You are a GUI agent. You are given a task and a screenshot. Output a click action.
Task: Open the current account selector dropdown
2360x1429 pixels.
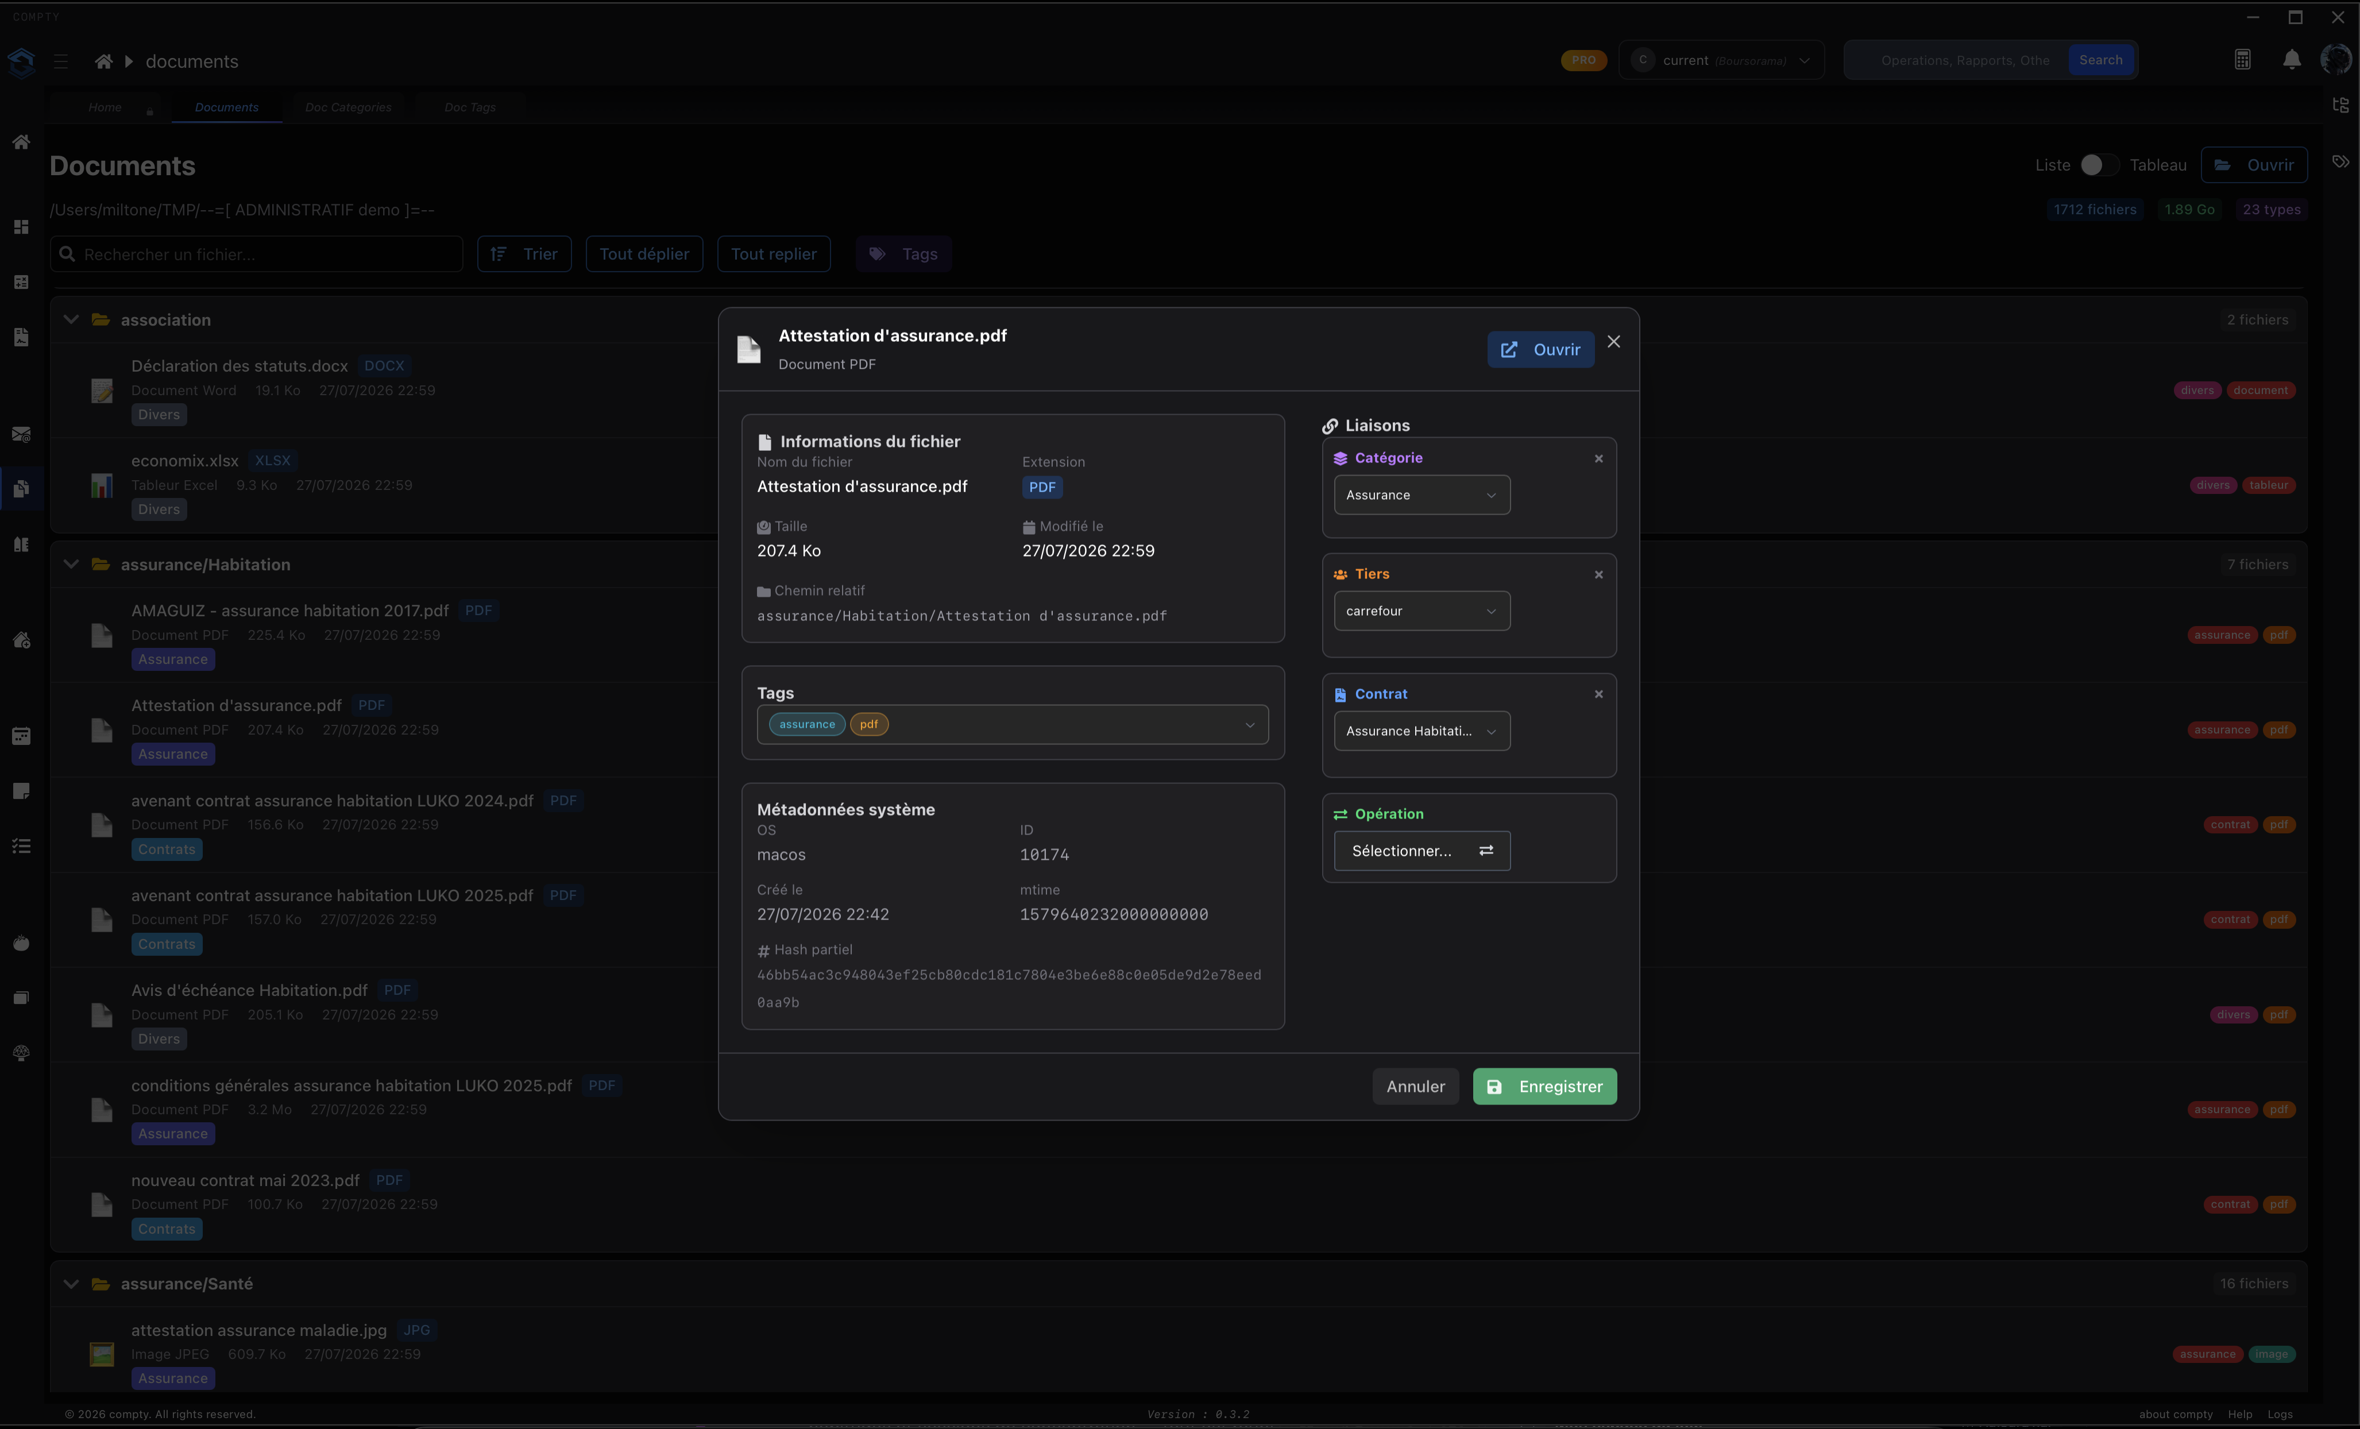click(1721, 60)
